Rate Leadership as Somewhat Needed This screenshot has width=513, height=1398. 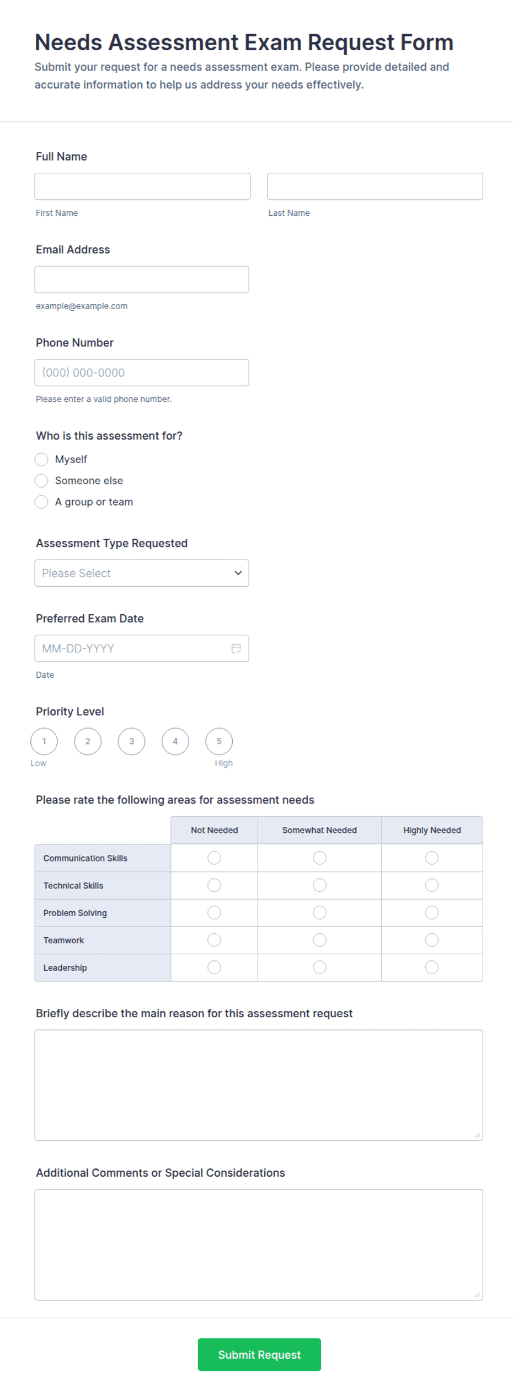319,968
